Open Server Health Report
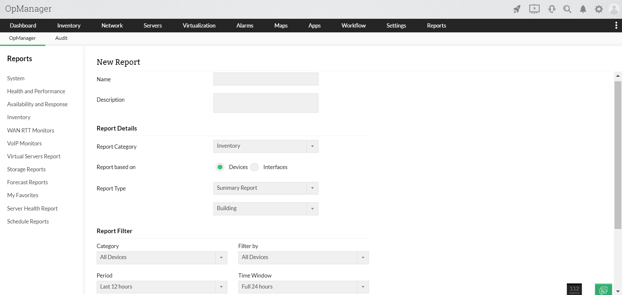This screenshot has height=295, width=622. pos(32,209)
